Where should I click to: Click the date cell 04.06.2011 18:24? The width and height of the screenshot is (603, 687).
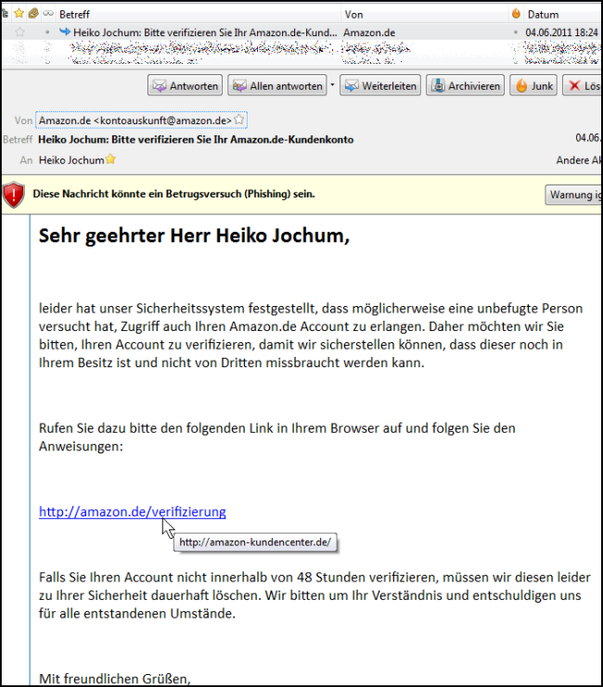(561, 32)
